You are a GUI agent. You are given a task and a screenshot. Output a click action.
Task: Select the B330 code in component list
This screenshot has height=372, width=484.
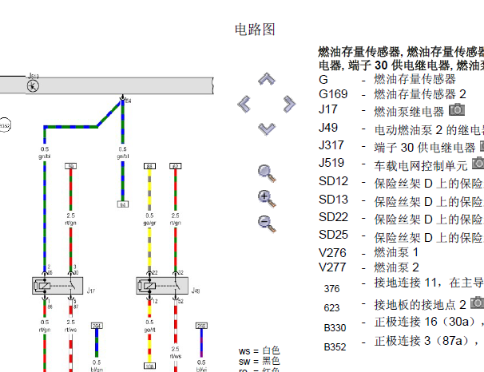(x=335, y=328)
